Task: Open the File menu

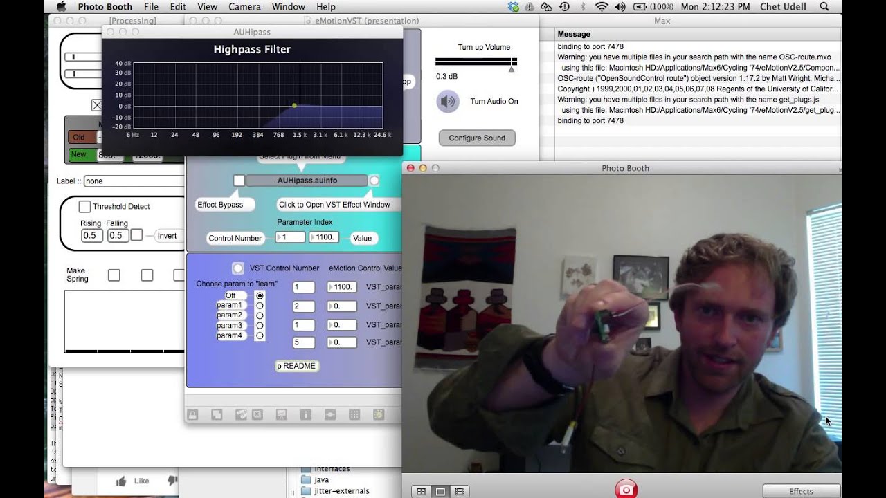Action: pos(151,6)
